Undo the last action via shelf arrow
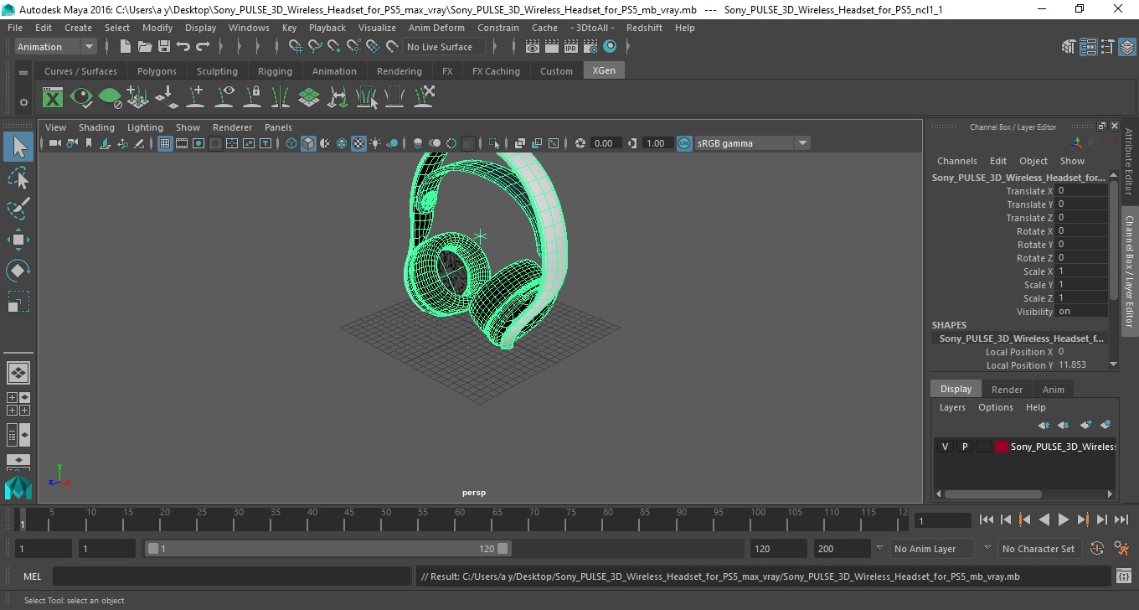The height and width of the screenshot is (610, 1139). (x=183, y=47)
